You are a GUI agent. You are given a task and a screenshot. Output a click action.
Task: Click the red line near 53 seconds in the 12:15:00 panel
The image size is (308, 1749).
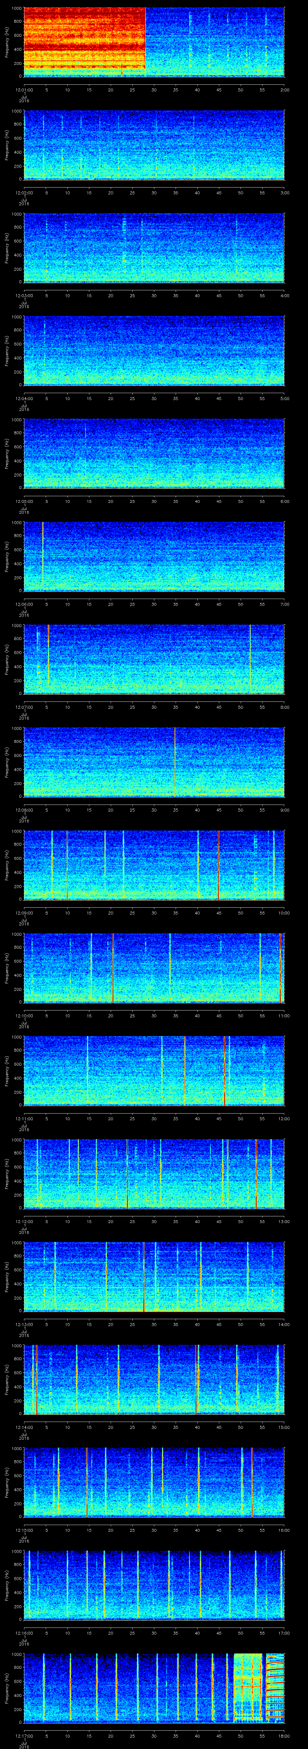click(x=252, y=1482)
